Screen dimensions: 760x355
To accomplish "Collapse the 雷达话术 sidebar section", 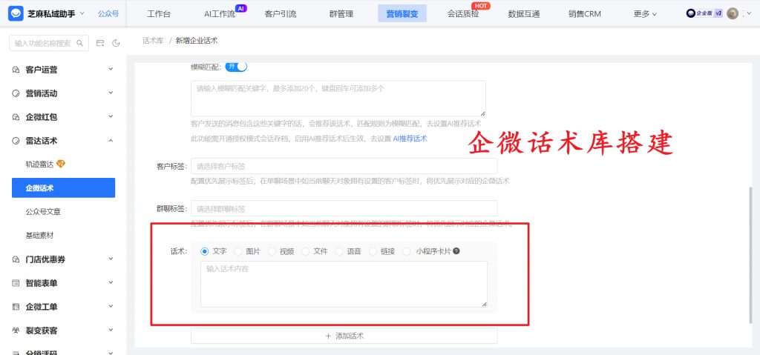I will click(111, 141).
